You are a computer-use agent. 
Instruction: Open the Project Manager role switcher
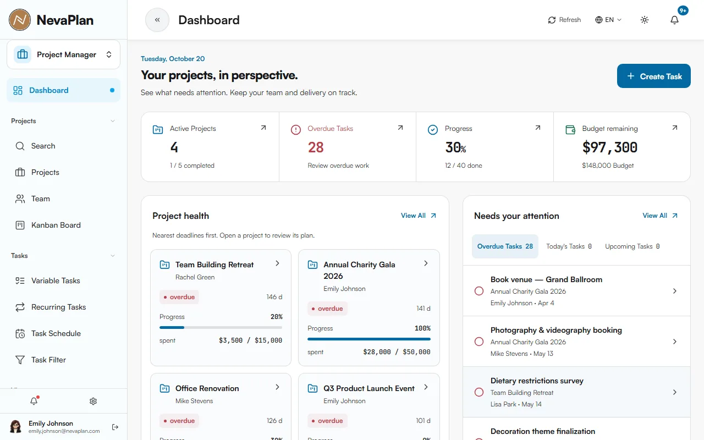coord(63,54)
